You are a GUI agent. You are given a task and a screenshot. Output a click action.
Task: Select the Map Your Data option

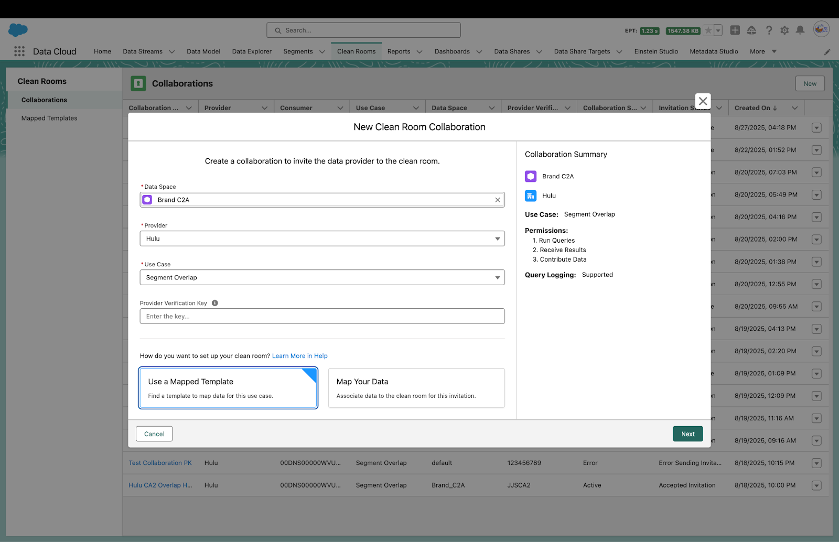tap(416, 388)
